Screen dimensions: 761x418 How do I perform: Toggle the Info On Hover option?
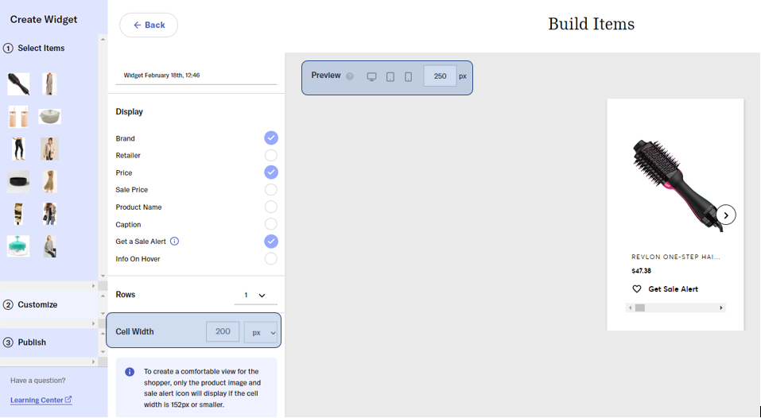(x=271, y=259)
